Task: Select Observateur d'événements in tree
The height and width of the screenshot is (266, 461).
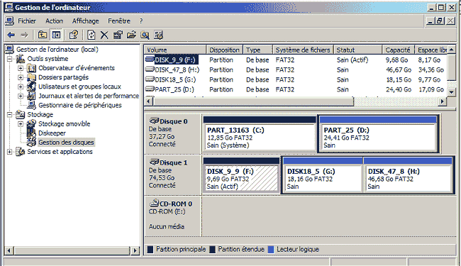Action: [x=77, y=68]
